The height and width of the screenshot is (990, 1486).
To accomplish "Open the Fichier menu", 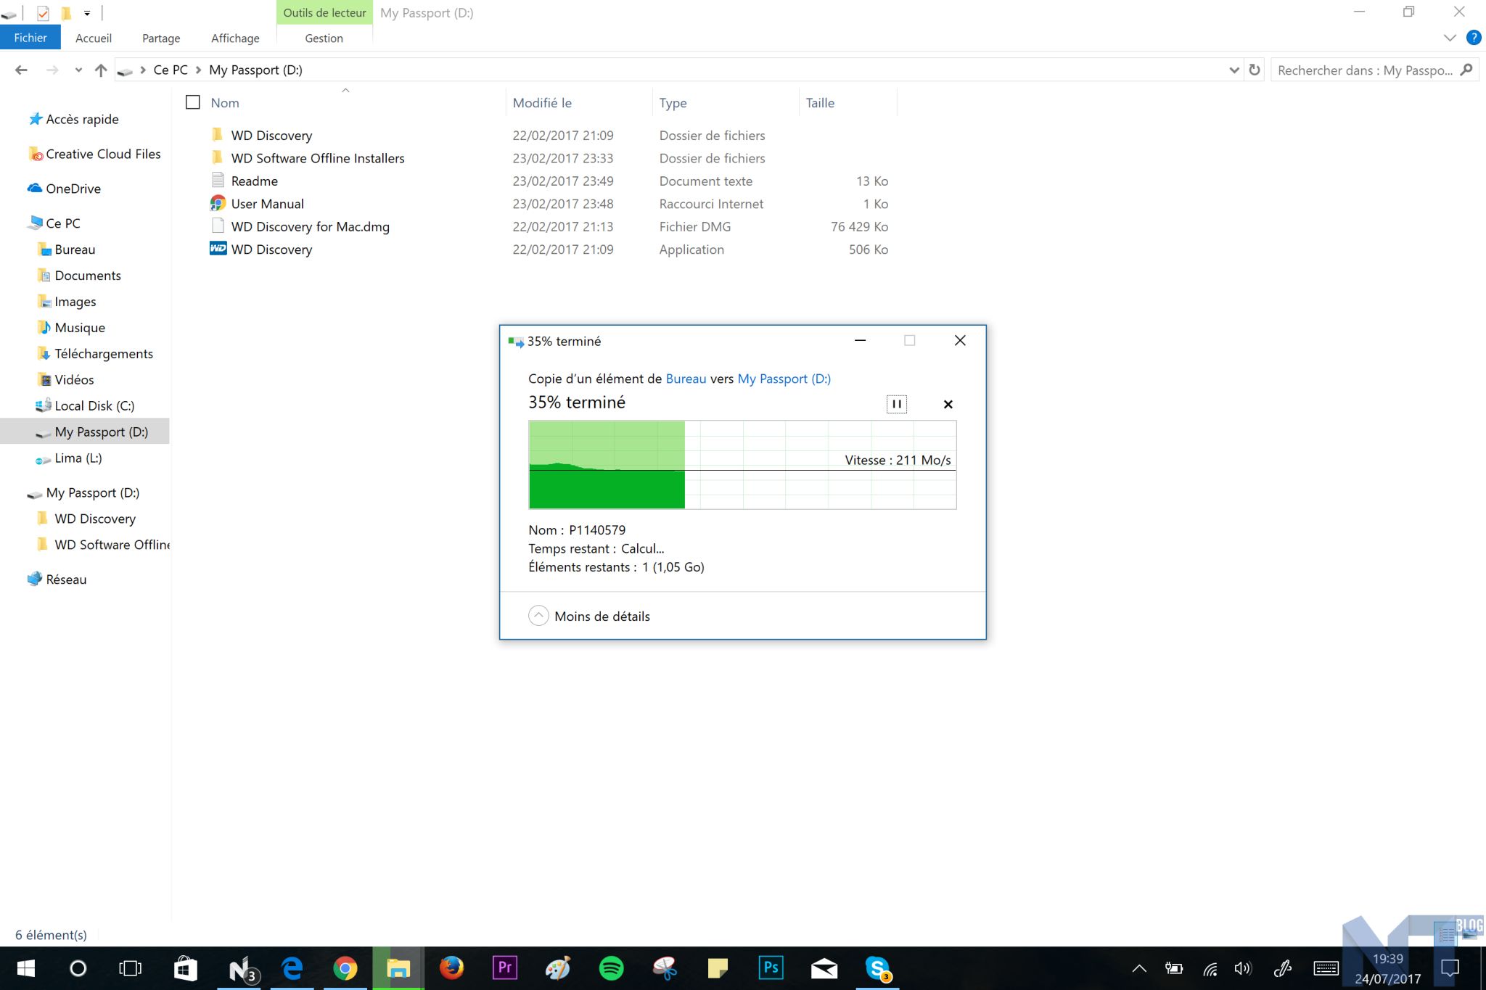I will click(30, 38).
